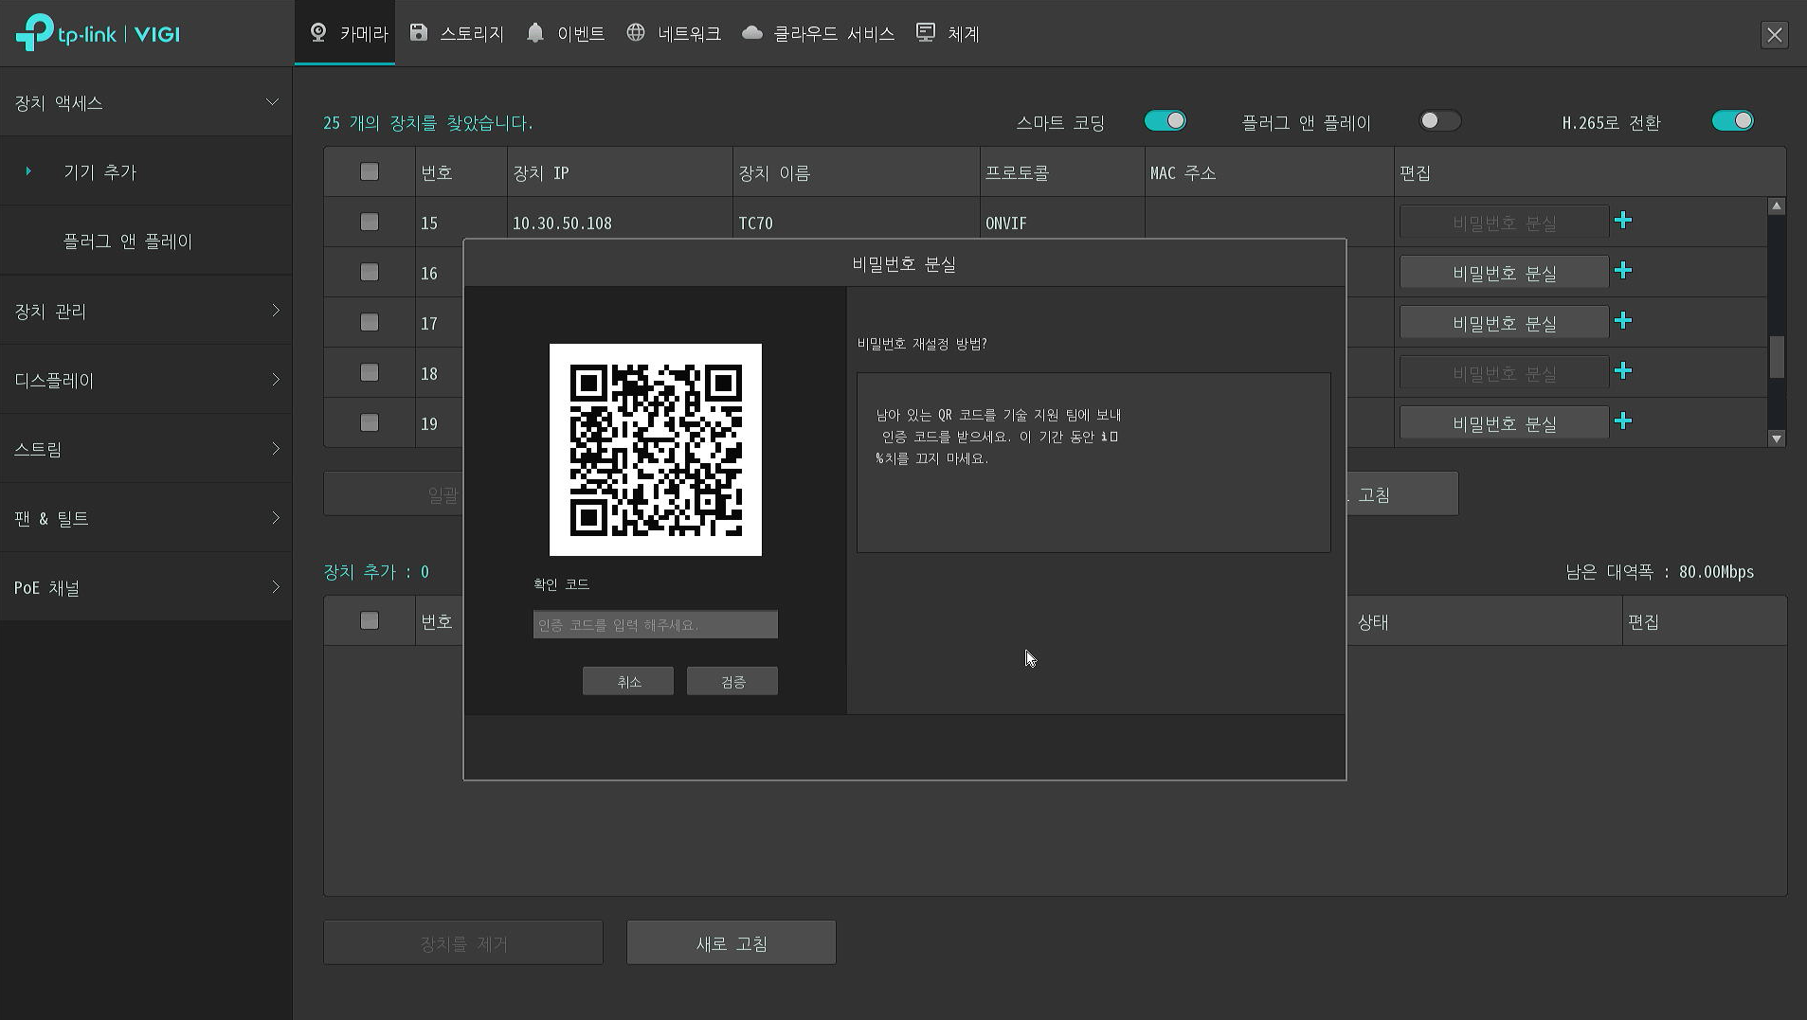
Task: Click the tp-link VIGI logo
Action: (x=98, y=33)
